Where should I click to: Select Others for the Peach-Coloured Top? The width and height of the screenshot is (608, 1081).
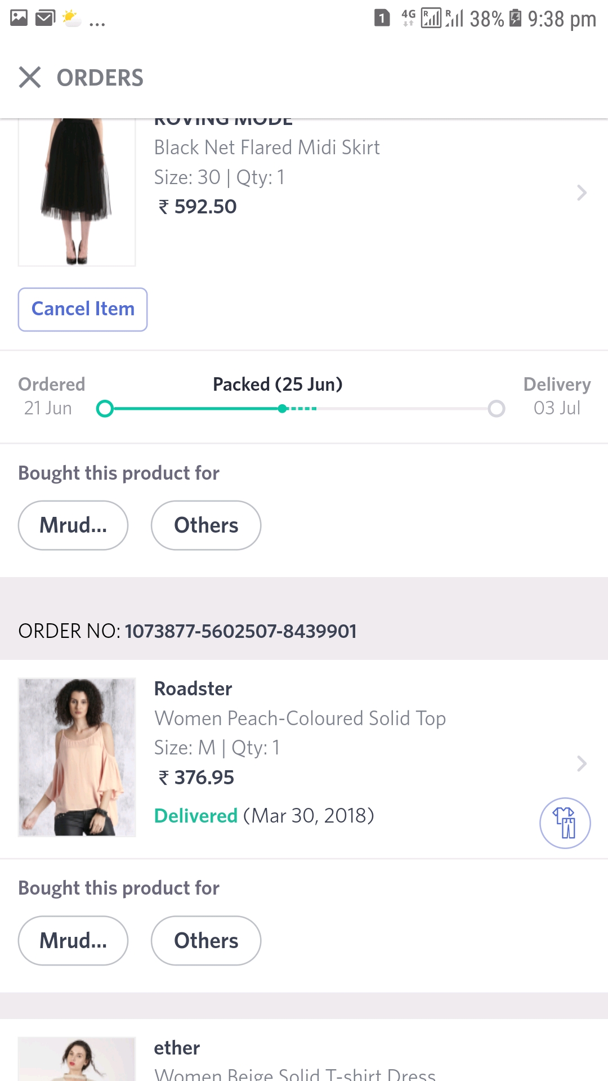[206, 941]
